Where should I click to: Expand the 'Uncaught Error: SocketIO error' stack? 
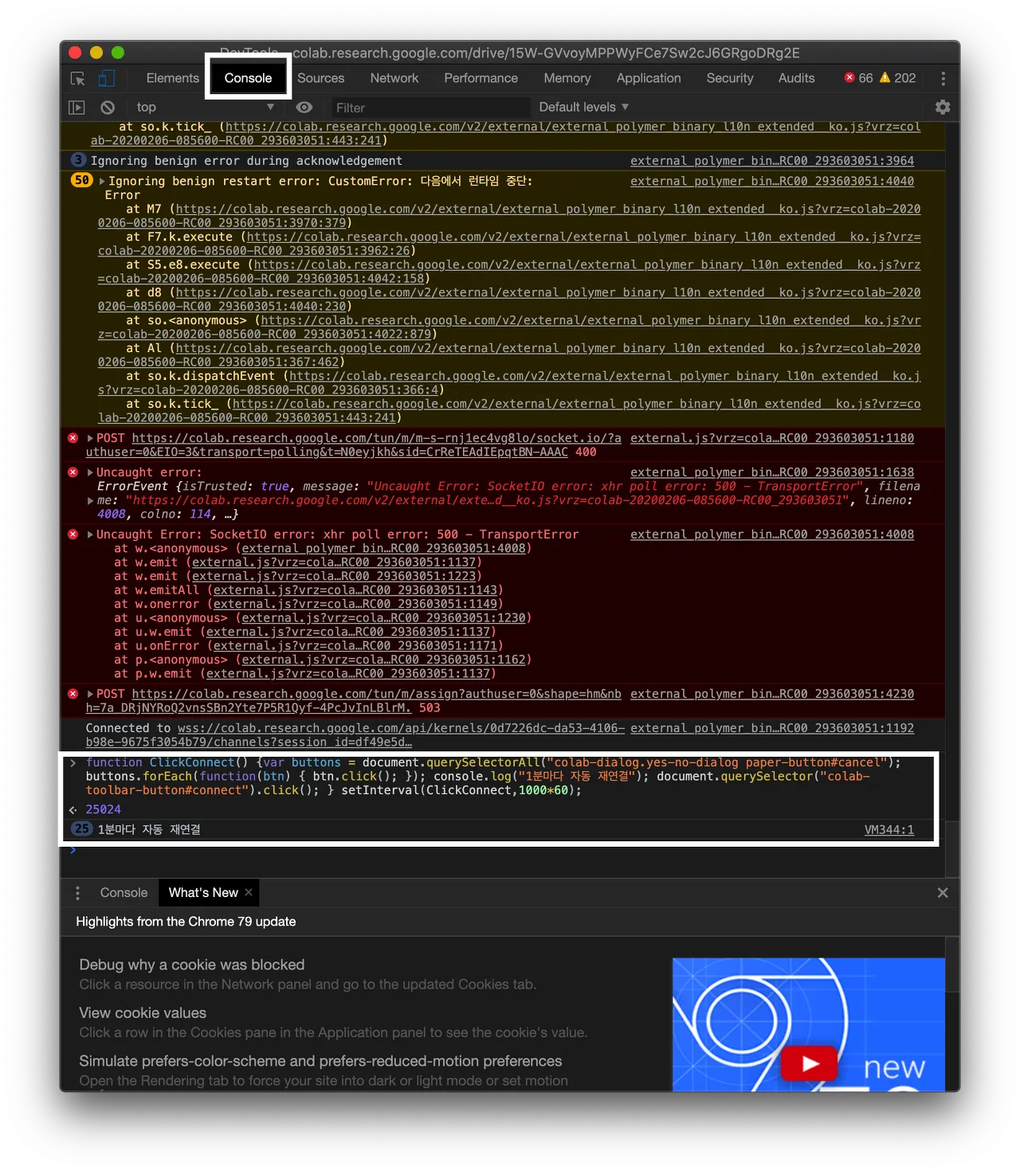click(91, 535)
